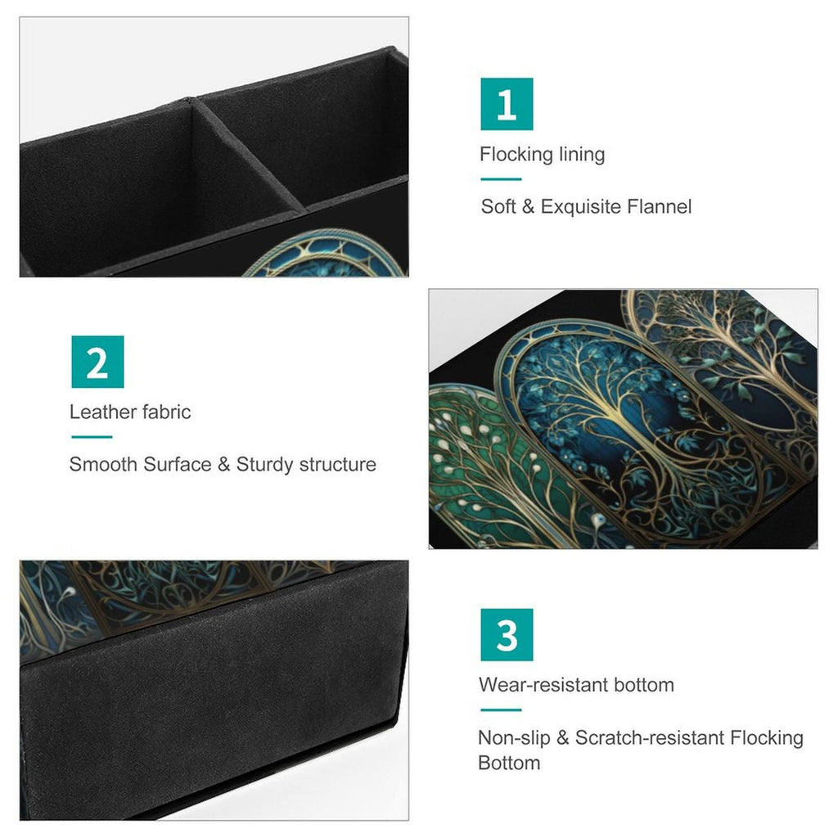838x838 pixels.
Task: Click teal divider under Leather fabric
Action: (x=92, y=437)
